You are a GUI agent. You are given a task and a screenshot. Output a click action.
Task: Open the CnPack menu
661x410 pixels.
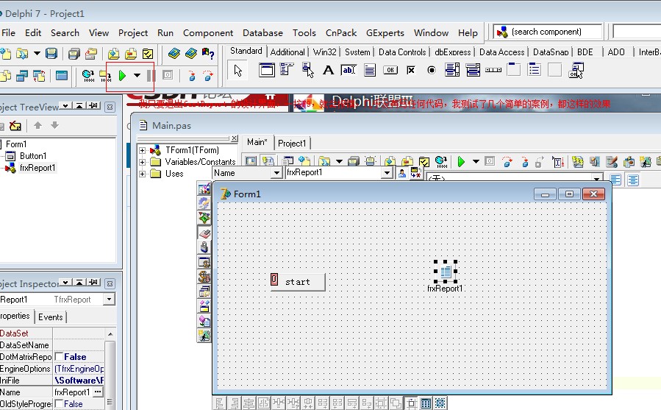point(341,33)
